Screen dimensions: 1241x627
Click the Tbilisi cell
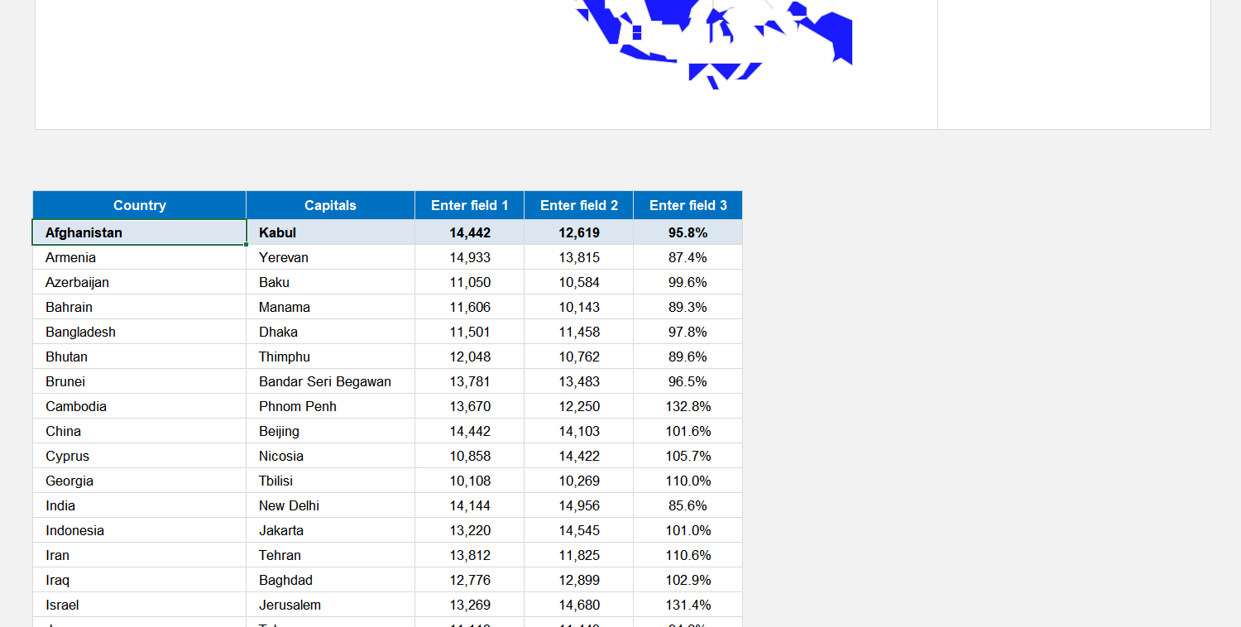click(330, 481)
